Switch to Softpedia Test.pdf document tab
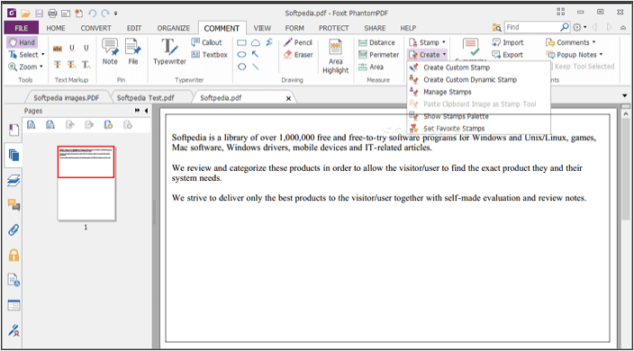Screen dimensions: 634x351 click(146, 98)
